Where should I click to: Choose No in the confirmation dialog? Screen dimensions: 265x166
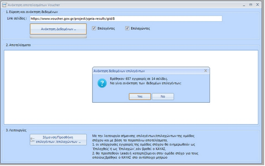pyautogui.click(x=162, y=96)
